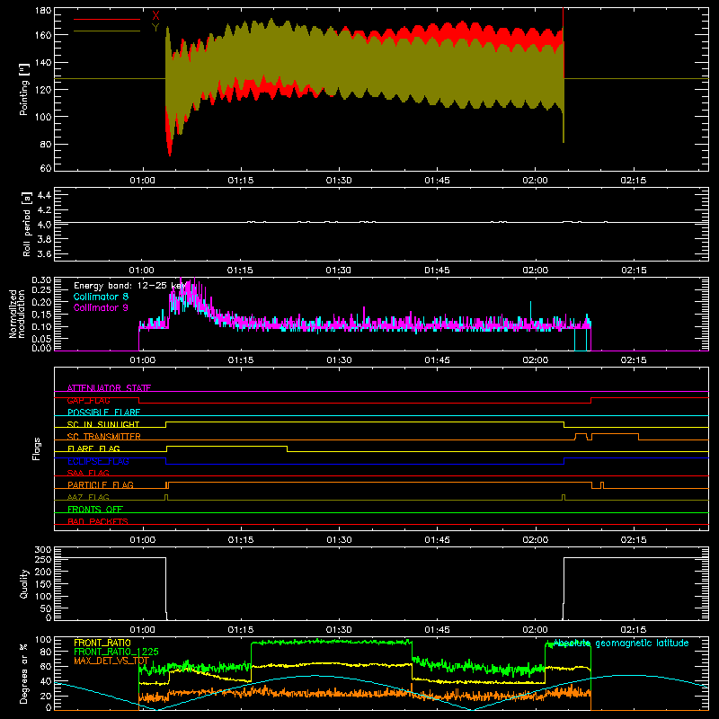719x719 pixels.
Task: Select the green 'FRONT_RATIO_1225' legend entry
Action: point(116,652)
